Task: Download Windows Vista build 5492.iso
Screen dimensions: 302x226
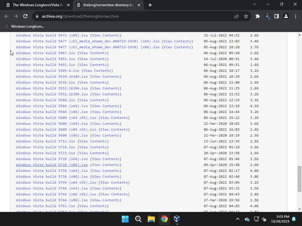Action: click(x=45, y=65)
